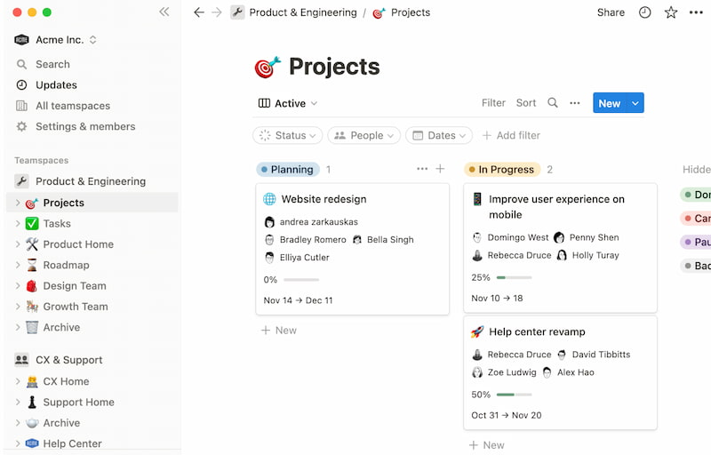Click the Planning status tag
The width and height of the screenshot is (711, 455).
[x=288, y=170]
